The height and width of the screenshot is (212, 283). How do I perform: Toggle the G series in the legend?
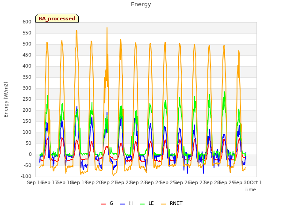[107, 203]
